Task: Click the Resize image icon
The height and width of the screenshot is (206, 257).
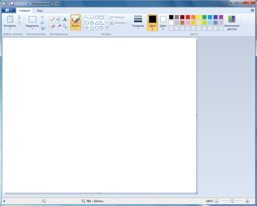Action: point(42,23)
